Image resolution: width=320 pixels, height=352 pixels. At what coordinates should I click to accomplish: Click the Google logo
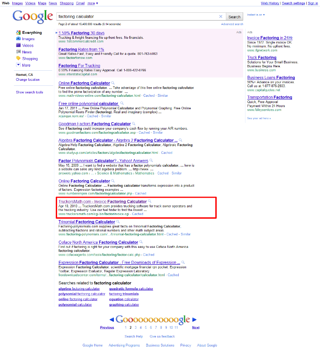[x=33, y=17]
